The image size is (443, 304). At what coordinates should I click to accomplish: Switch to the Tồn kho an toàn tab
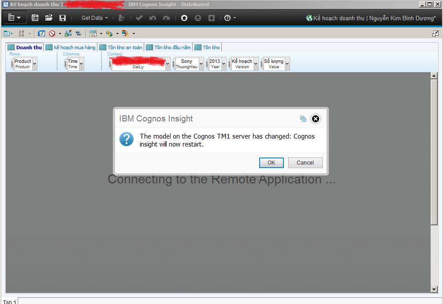(x=121, y=48)
